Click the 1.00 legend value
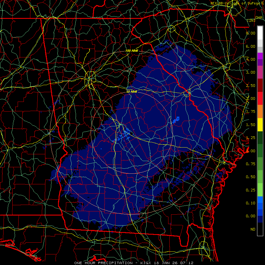This screenshot has width=265, height=265. [x=251, y=151]
